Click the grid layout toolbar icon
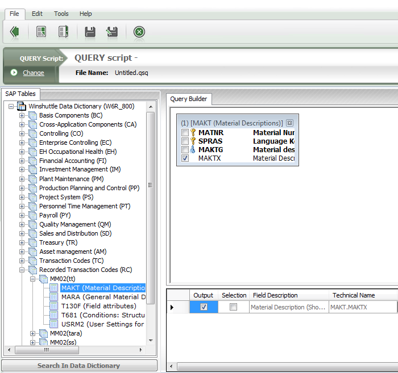The image size is (398, 373). click(41, 32)
